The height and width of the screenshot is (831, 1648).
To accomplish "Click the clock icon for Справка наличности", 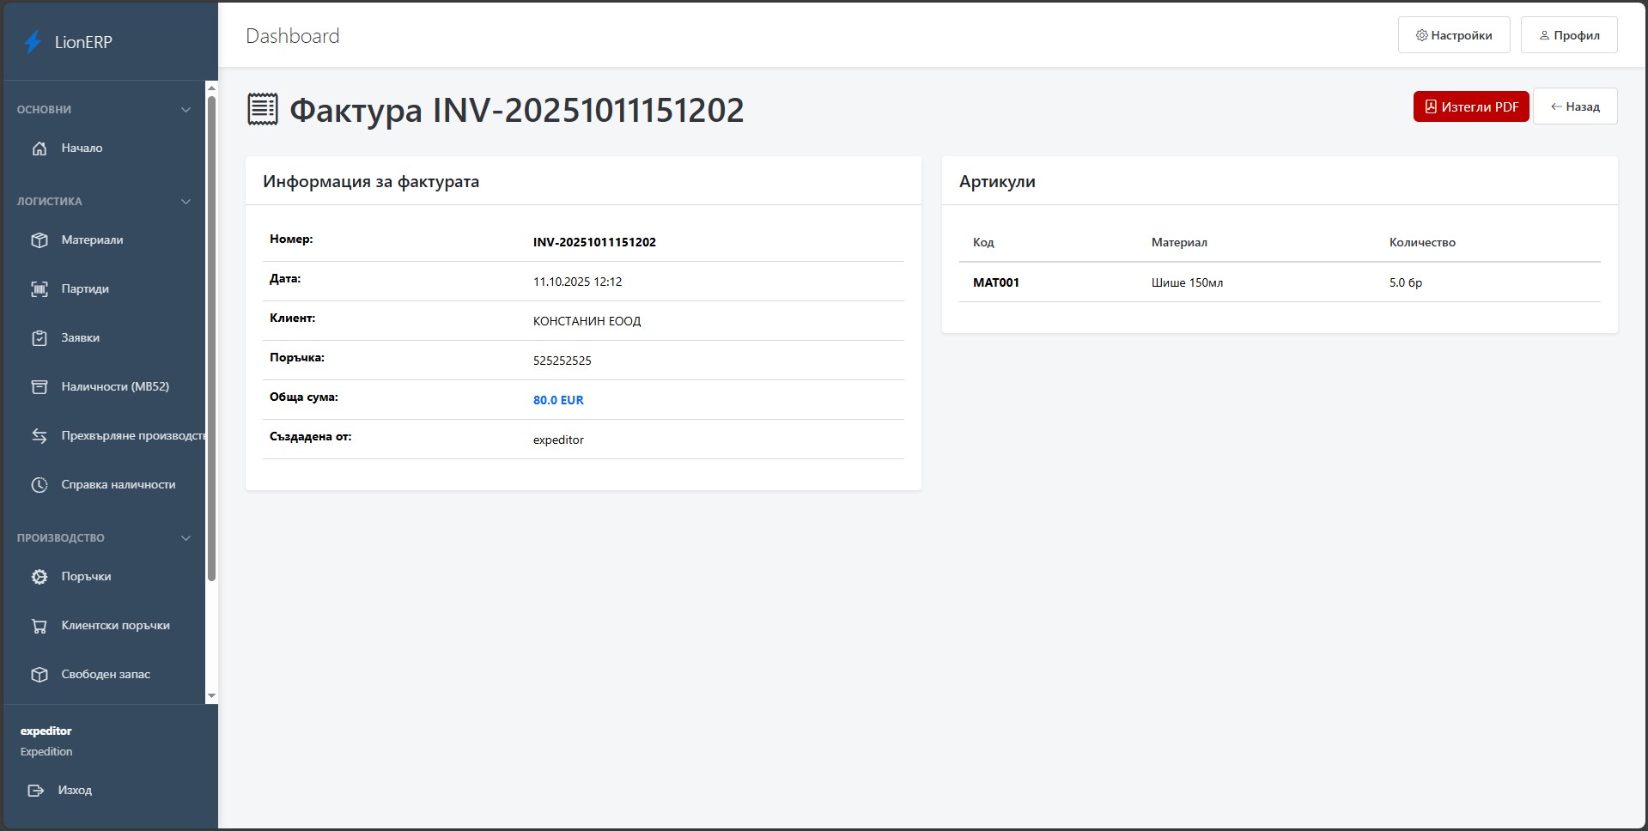I will click(40, 485).
